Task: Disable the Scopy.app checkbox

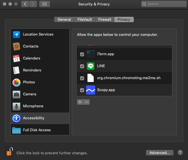Action: pyautogui.click(x=82, y=90)
